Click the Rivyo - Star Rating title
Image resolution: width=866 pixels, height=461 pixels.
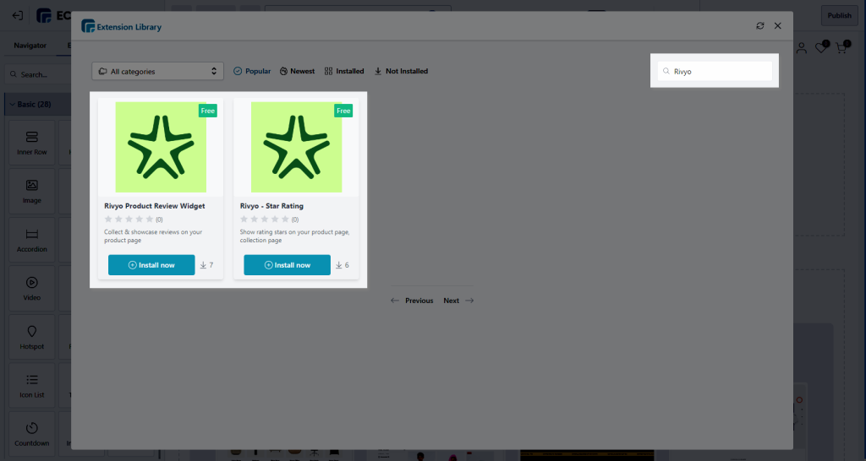(271, 206)
